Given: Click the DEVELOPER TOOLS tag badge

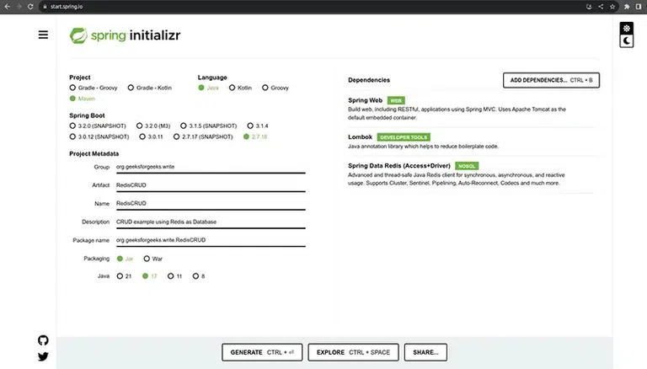Looking at the screenshot, I should [404, 137].
